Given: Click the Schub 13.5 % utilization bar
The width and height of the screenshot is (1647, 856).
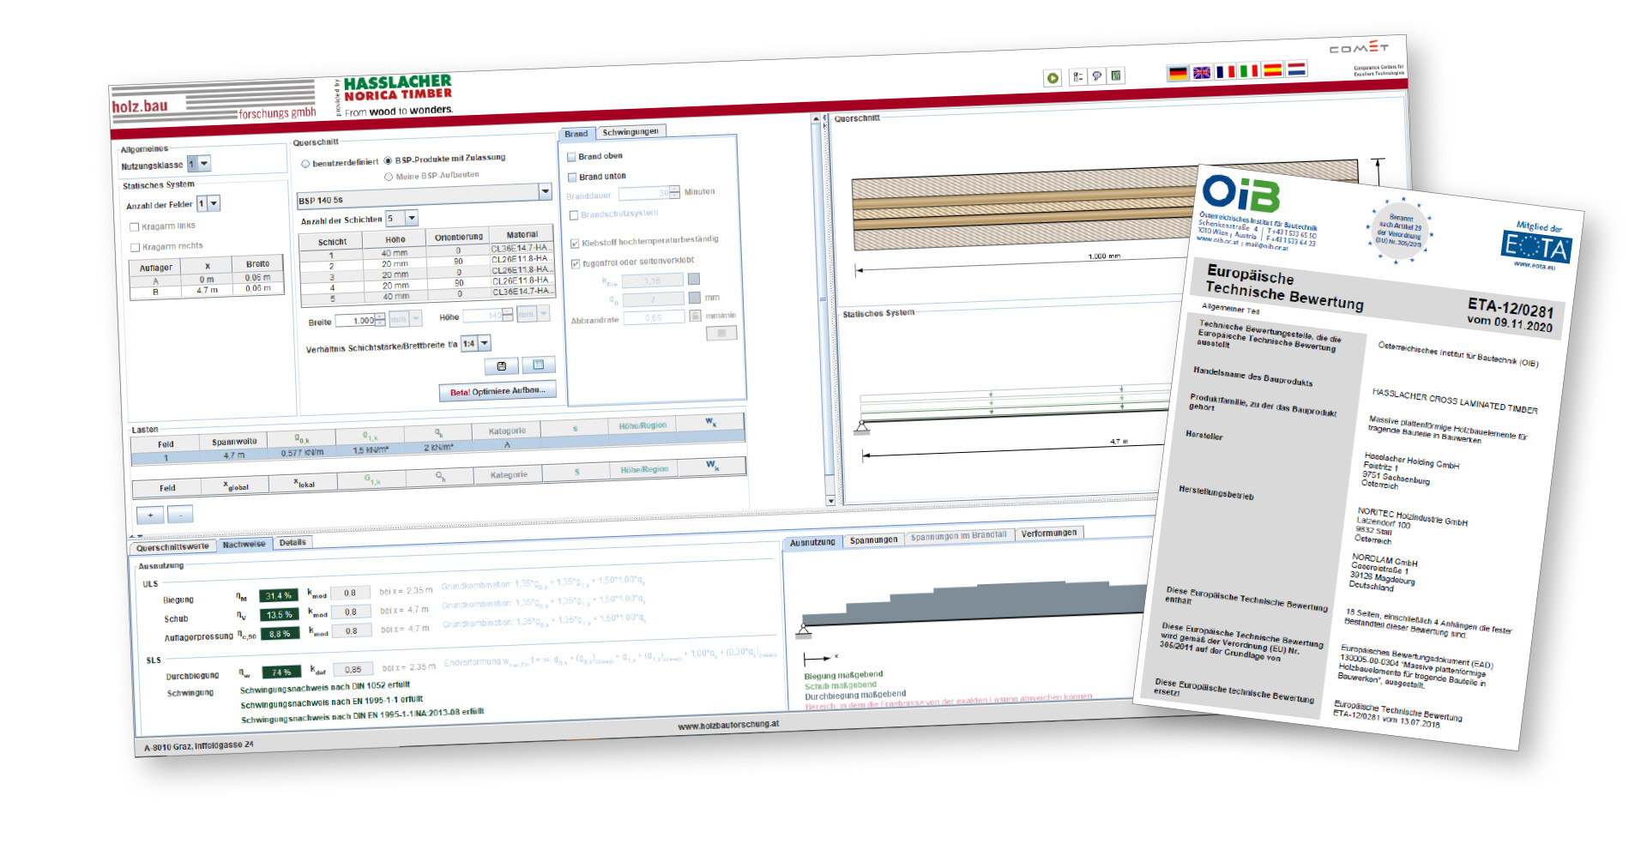Looking at the screenshot, I should [x=280, y=615].
